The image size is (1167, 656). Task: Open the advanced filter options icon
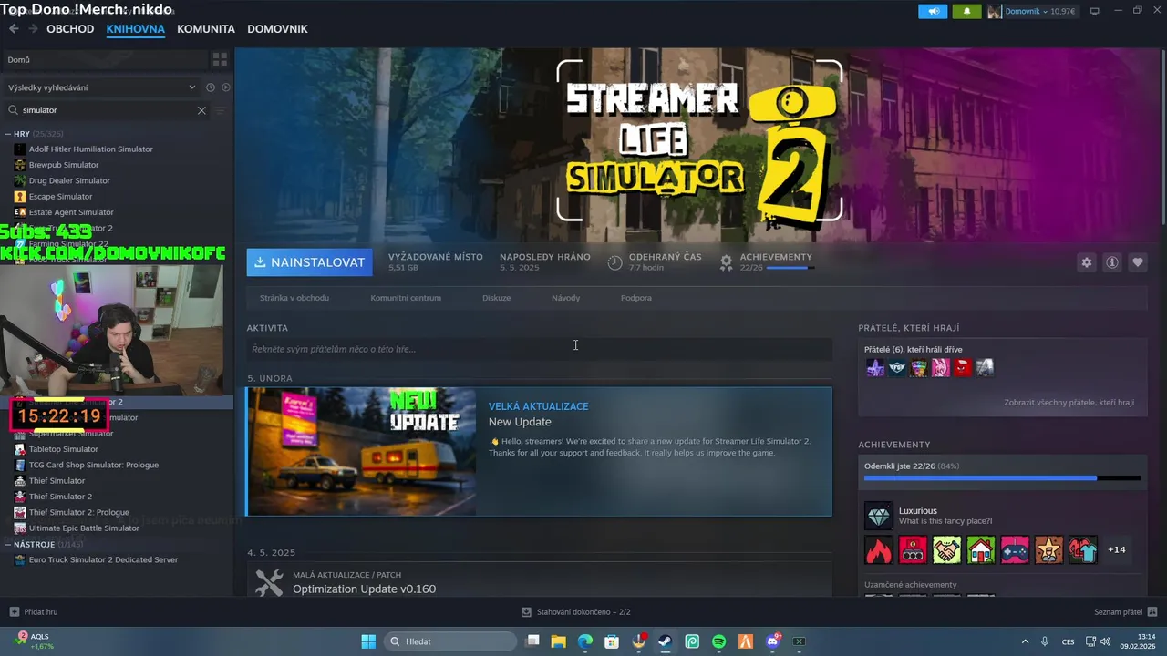[x=220, y=110]
